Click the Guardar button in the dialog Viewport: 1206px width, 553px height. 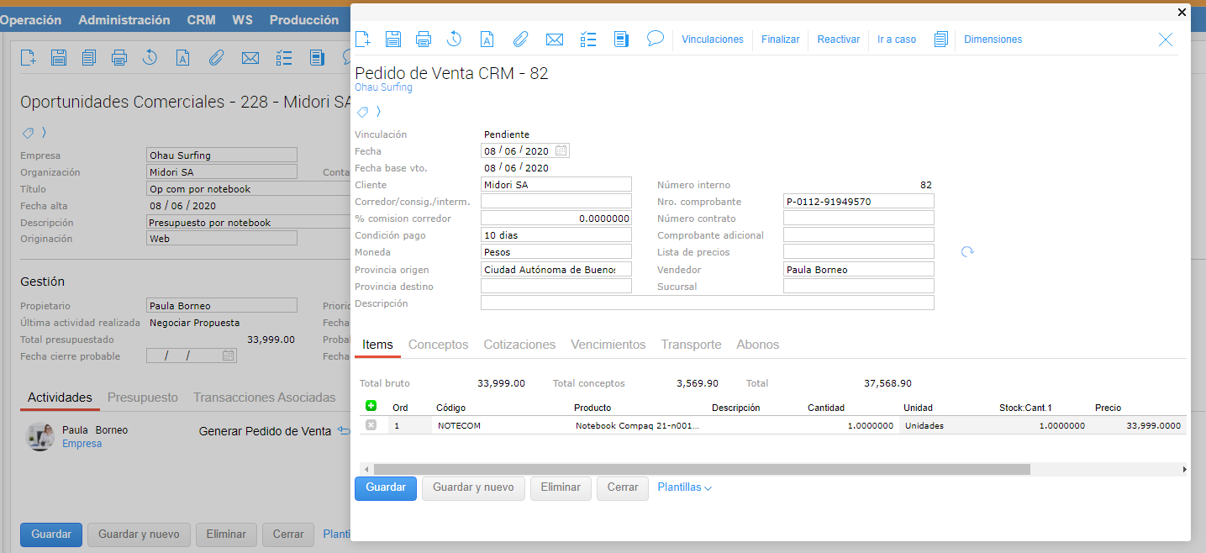(x=385, y=487)
